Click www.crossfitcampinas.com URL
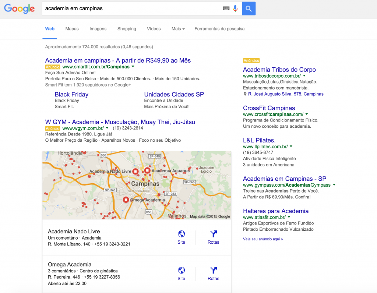The image size is (377, 293). point(273,114)
